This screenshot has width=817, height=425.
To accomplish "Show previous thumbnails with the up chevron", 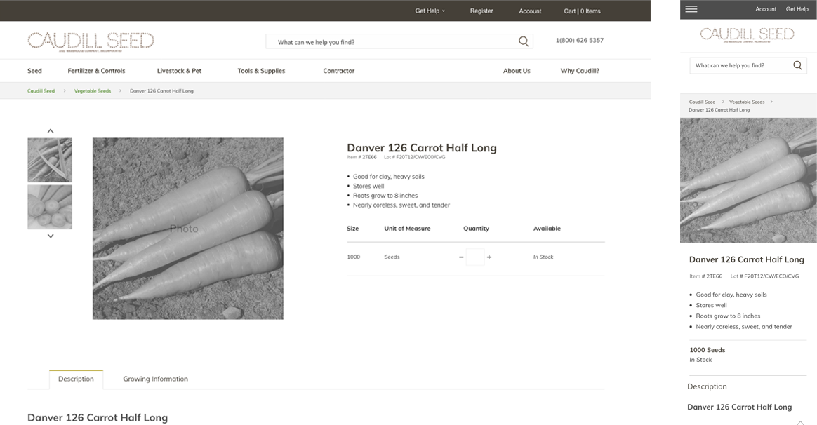I will 51,130.
